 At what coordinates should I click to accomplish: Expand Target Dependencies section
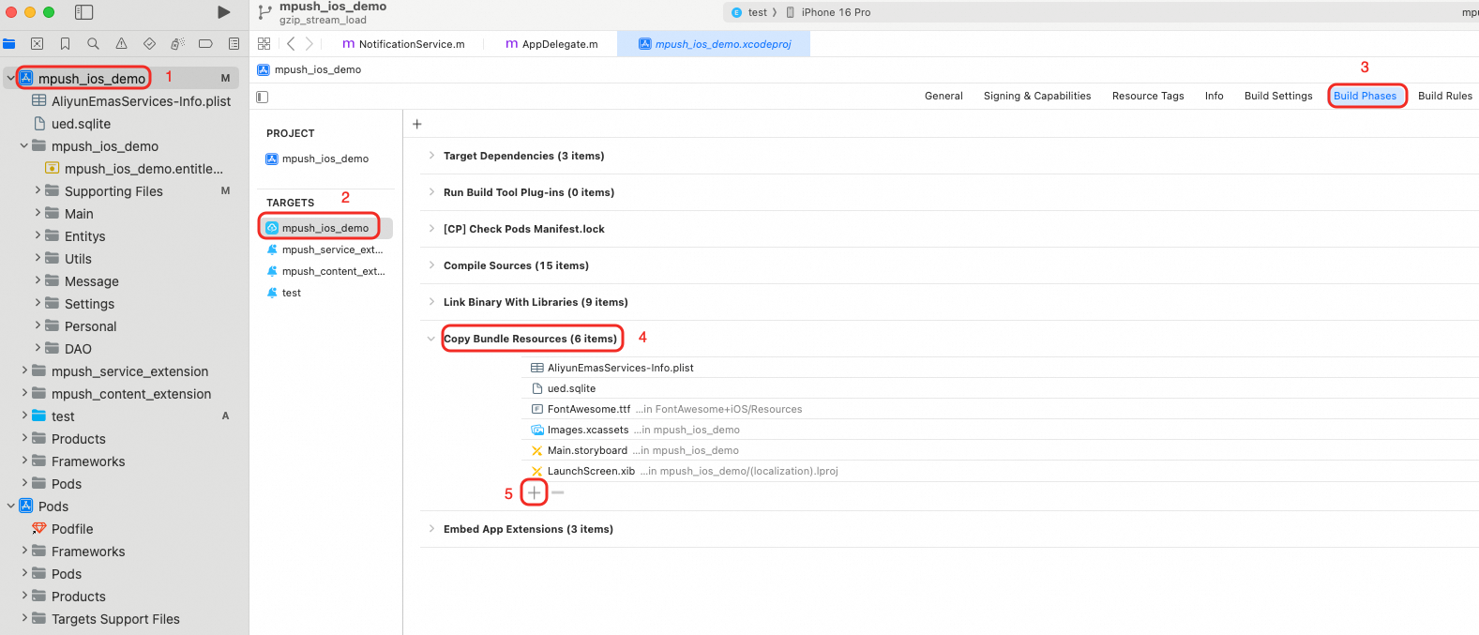coord(431,156)
